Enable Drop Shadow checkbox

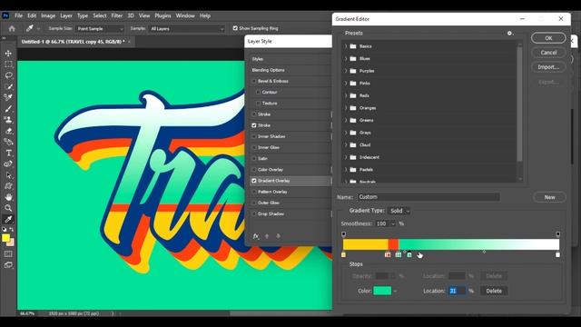click(254, 214)
